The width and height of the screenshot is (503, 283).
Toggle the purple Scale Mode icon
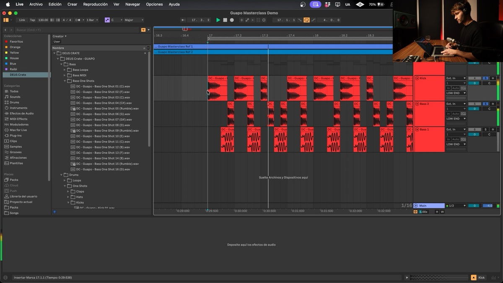pyautogui.click(x=107, y=20)
